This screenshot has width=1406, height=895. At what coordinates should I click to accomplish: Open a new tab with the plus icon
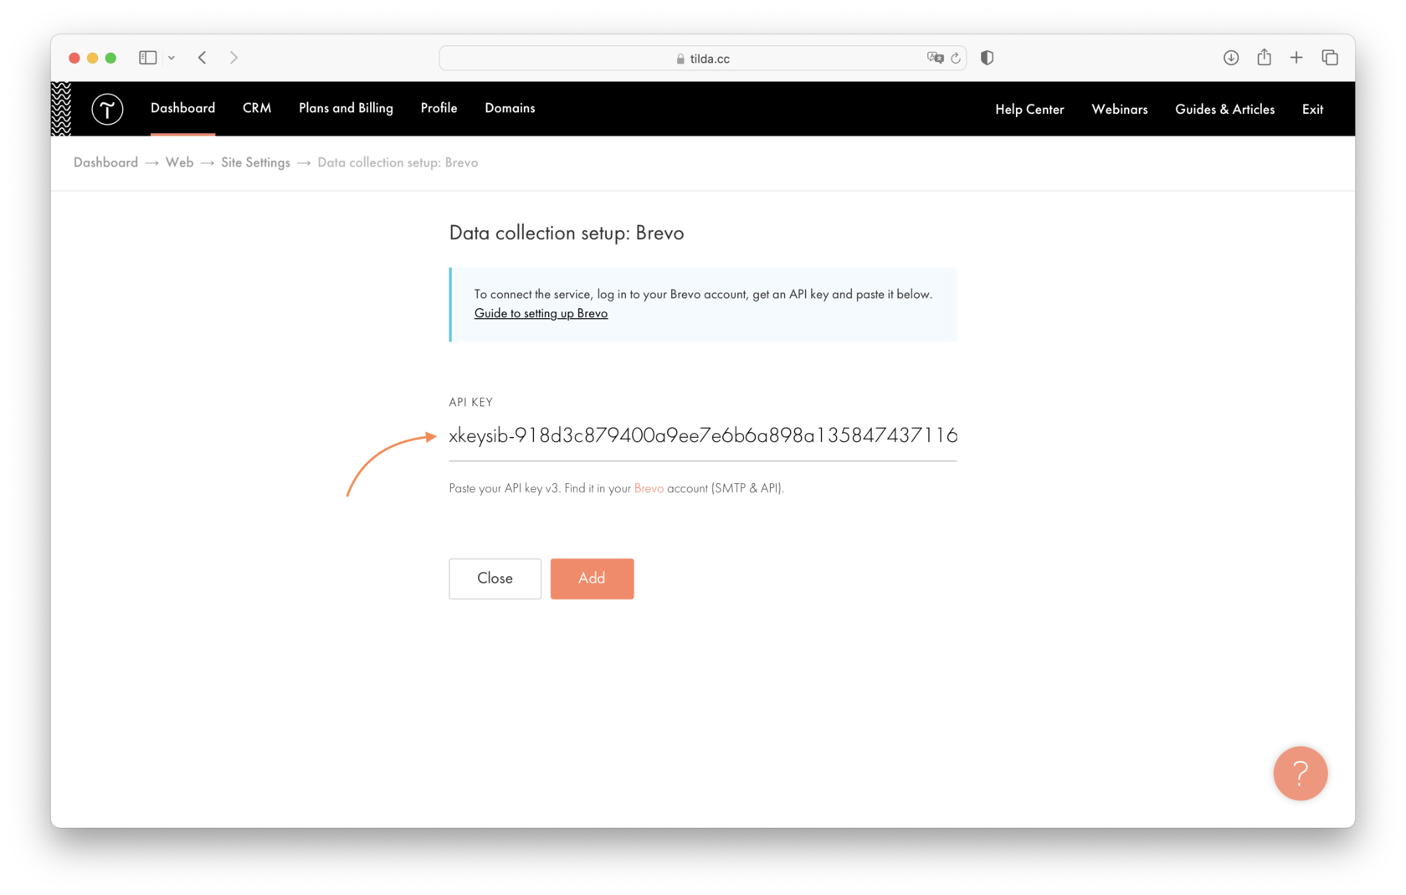point(1296,58)
